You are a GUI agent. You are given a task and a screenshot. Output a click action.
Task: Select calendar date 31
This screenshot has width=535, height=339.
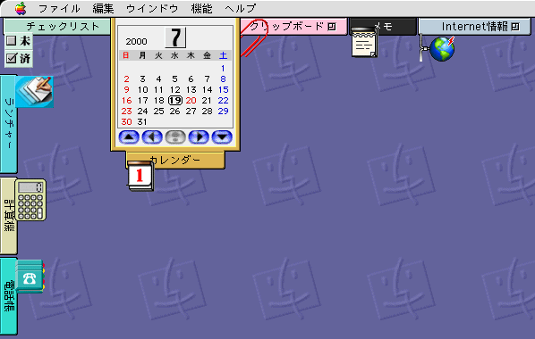pos(142,122)
